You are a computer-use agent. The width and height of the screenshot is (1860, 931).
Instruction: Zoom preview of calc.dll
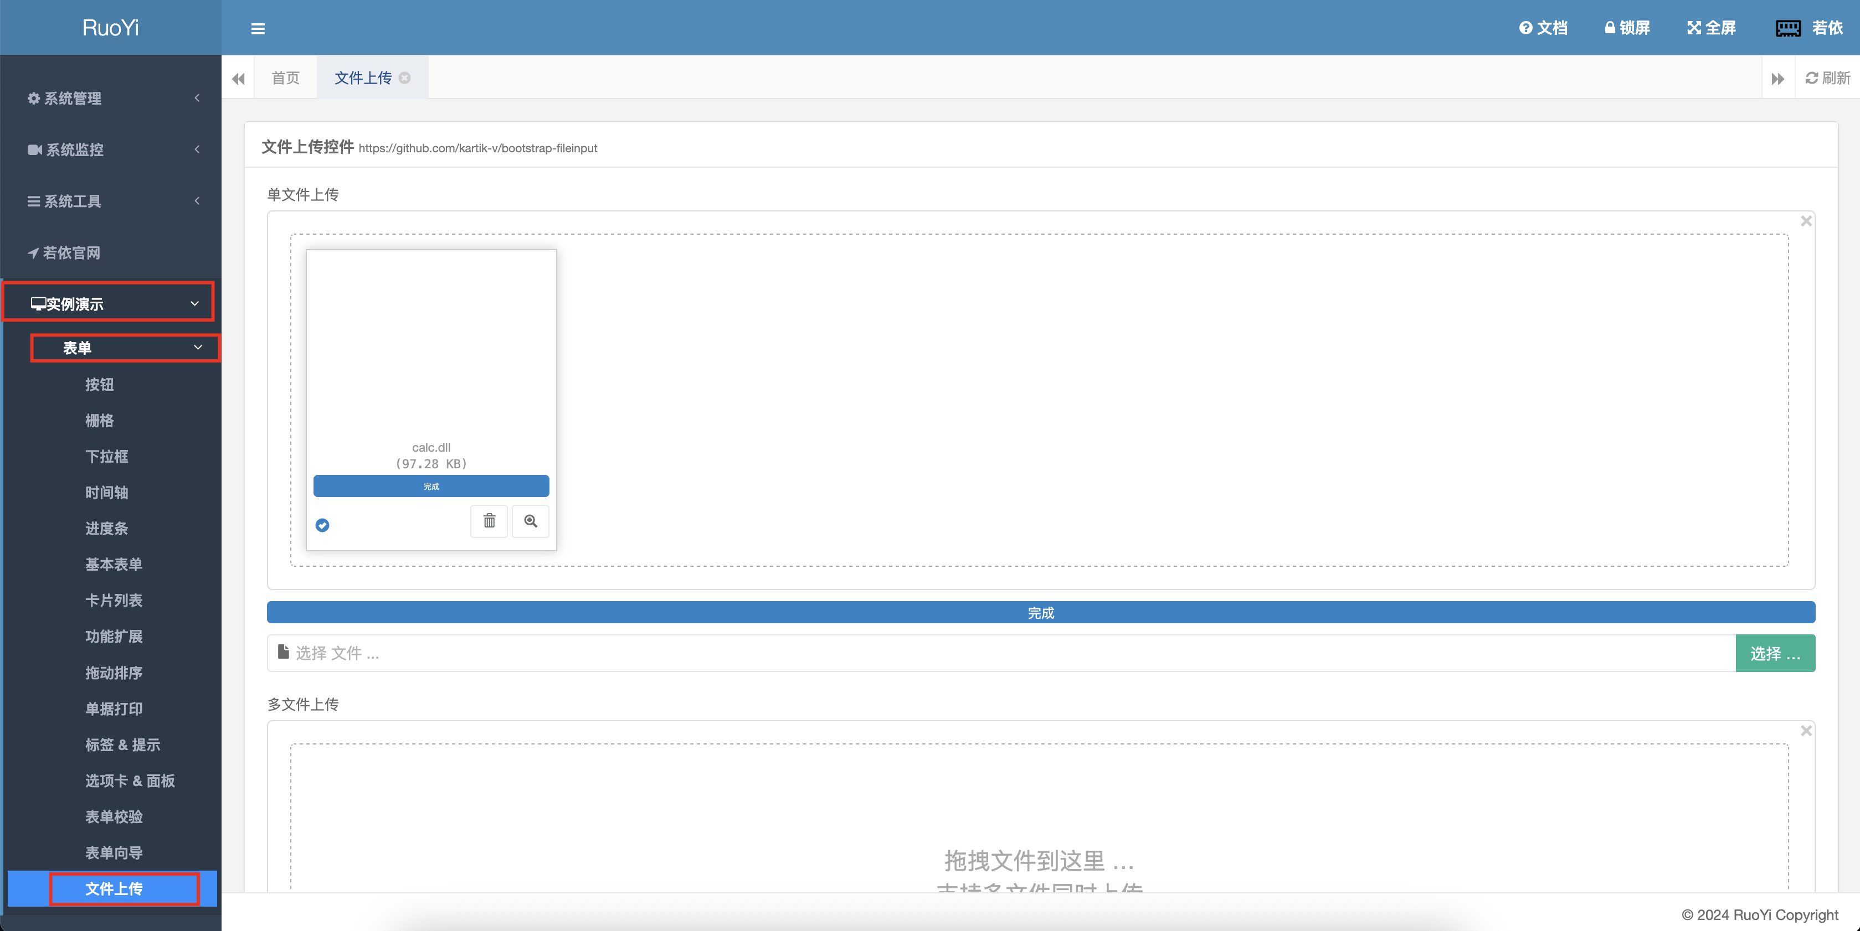click(x=531, y=521)
